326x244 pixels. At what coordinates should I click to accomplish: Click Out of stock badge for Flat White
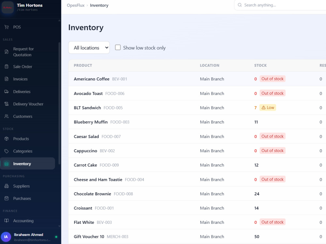coord(272,222)
